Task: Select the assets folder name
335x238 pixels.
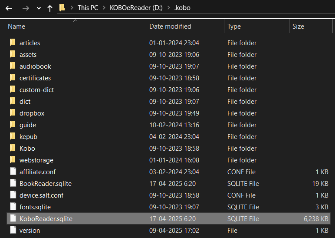Action: (x=28, y=55)
